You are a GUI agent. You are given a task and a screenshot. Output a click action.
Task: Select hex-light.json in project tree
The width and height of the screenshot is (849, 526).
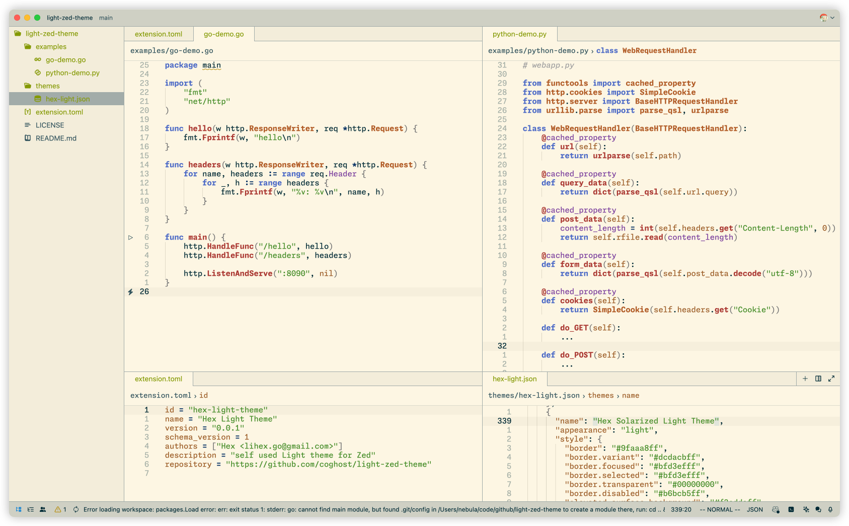coord(66,99)
